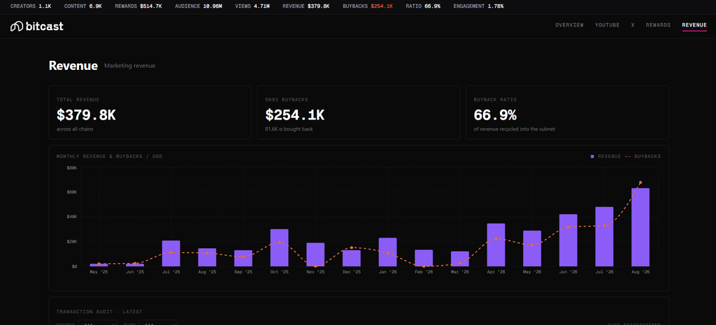This screenshot has width=716, height=325.
Task: Click the bitcast logo icon
Action: [x=17, y=27]
